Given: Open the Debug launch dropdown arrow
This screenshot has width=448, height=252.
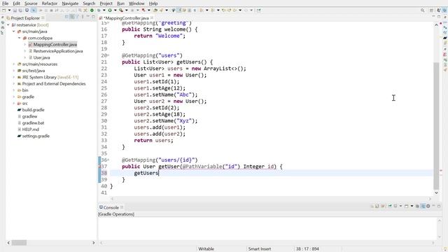Looking at the screenshot, I should 104,10.
